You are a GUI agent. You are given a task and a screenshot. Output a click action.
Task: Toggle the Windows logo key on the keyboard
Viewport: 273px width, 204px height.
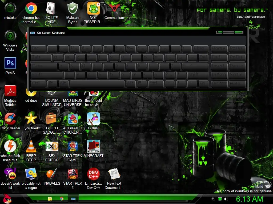[53, 84]
